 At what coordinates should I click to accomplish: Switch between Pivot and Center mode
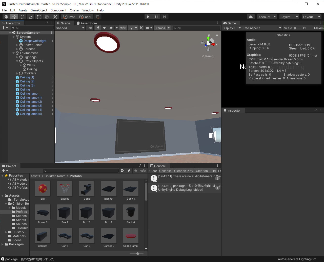click(x=69, y=17)
